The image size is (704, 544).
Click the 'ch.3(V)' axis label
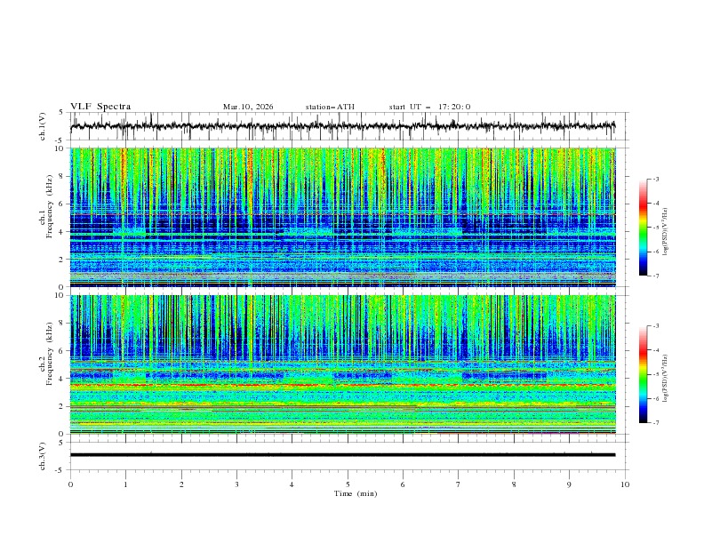click(43, 456)
